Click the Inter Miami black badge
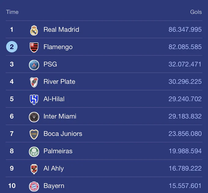The image size is (208, 193). (34, 117)
